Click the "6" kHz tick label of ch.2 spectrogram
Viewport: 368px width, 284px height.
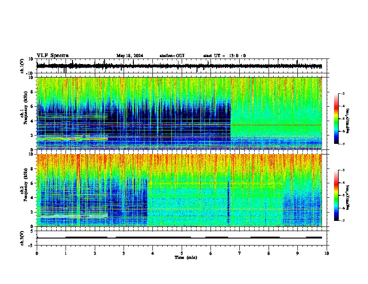click(32, 183)
